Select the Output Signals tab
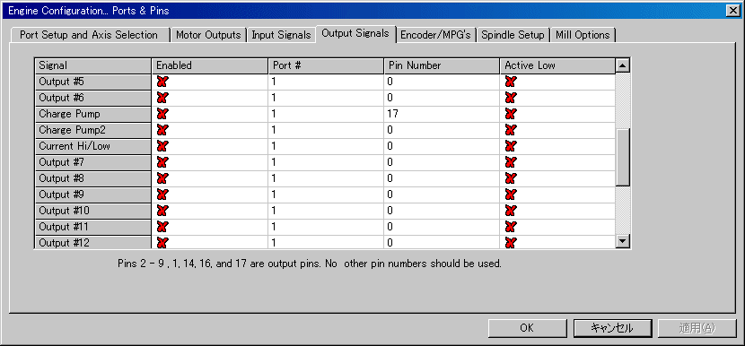745x346 pixels. point(355,33)
